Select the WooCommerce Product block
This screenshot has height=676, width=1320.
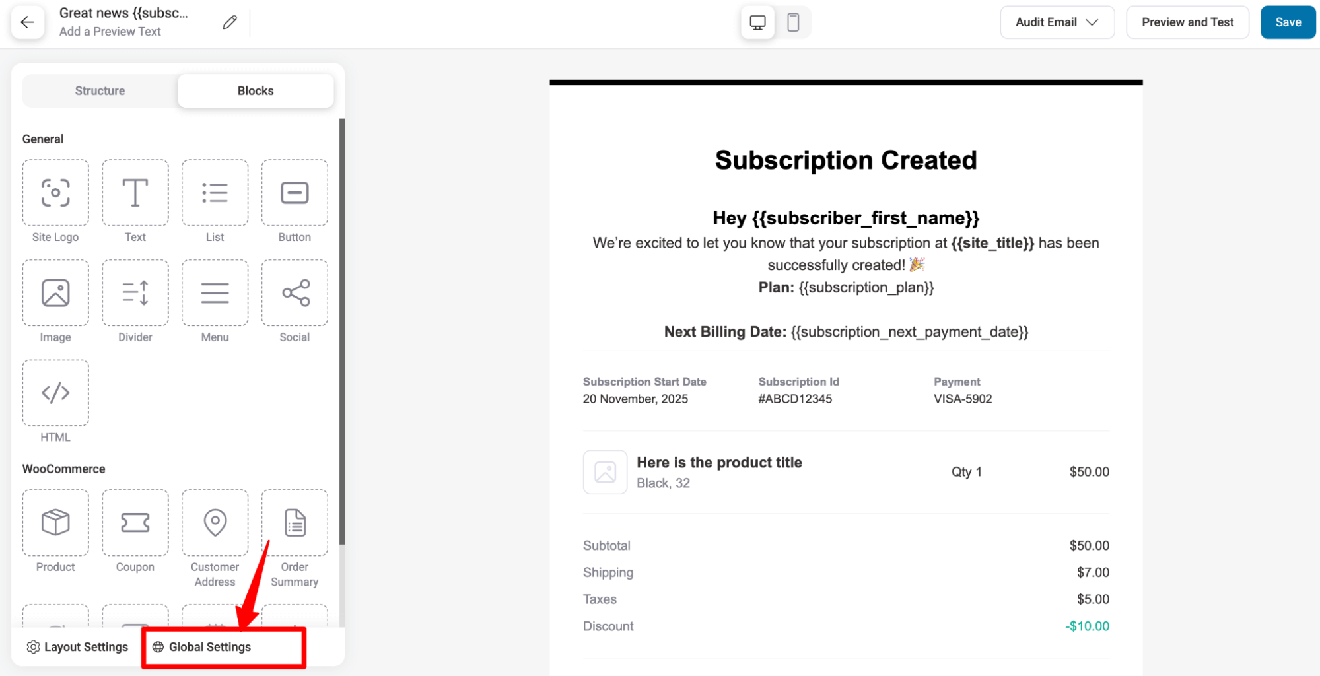tap(55, 522)
